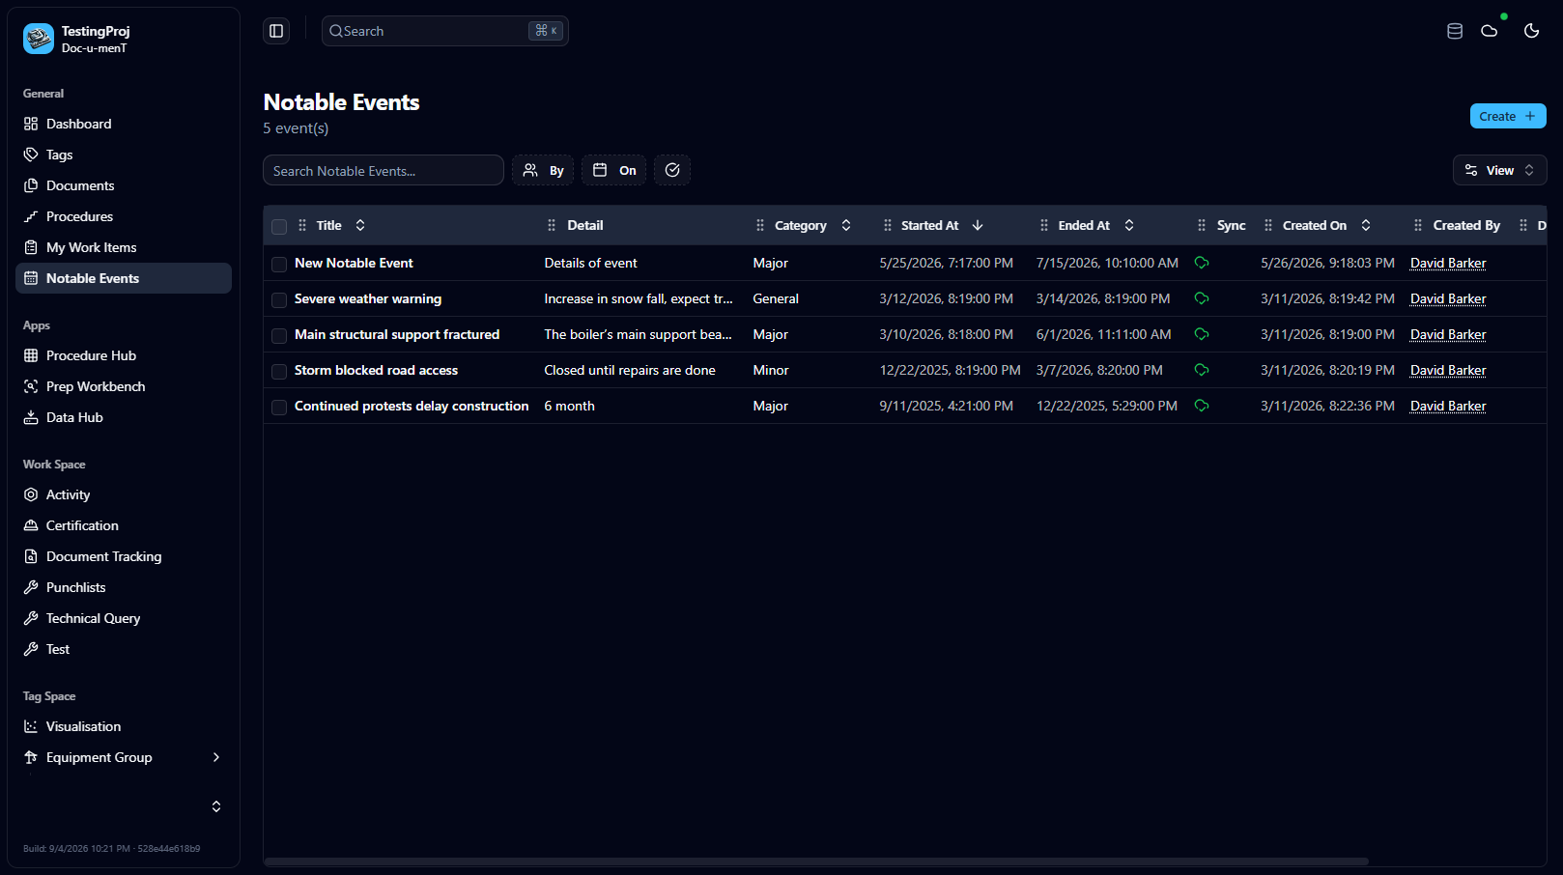Image resolution: width=1563 pixels, height=875 pixels.
Task: Check the Severe weather warning row
Action: (x=279, y=299)
